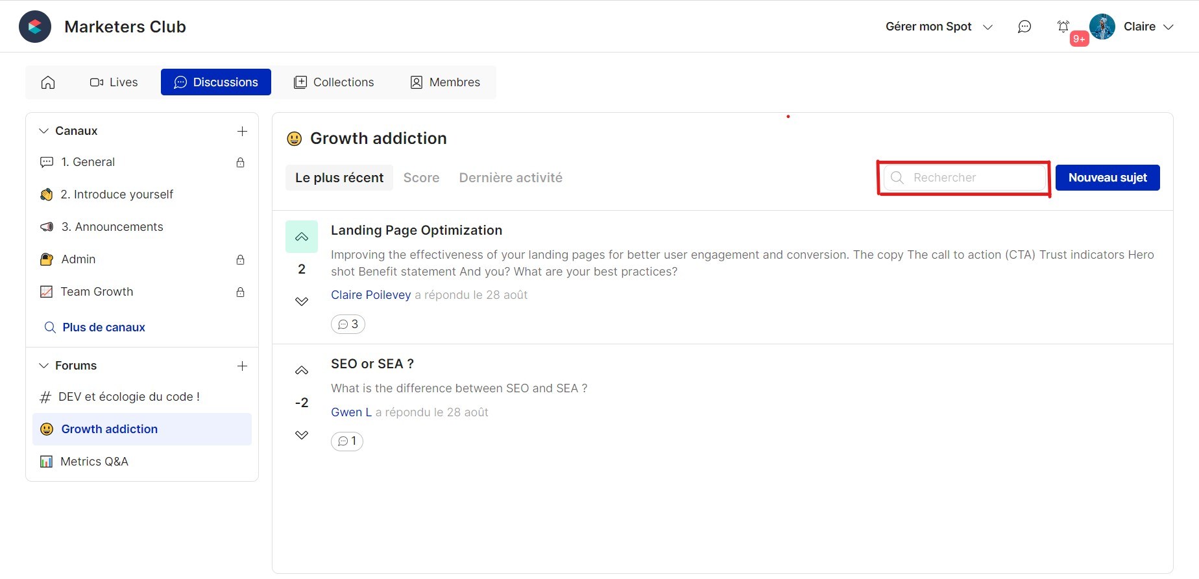Downvote the SEO or SEA topic
This screenshot has height=579, width=1199.
pyautogui.click(x=302, y=435)
